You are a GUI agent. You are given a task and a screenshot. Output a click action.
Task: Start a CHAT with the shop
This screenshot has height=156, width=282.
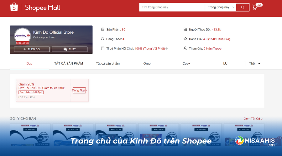click(x=70, y=49)
